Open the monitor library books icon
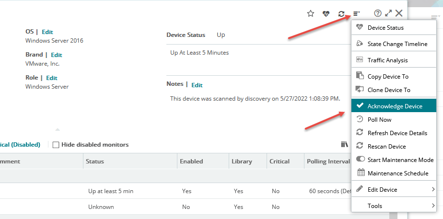The image size is (443, 219). (344, 145)
